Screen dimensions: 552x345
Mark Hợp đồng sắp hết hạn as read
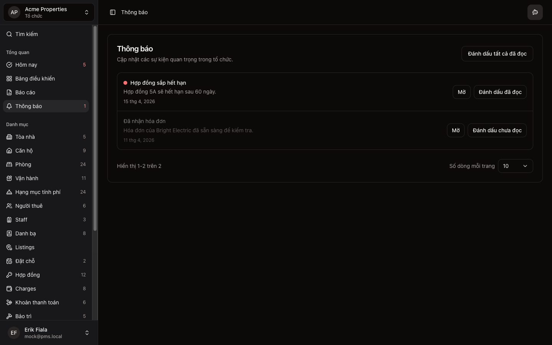500,92
